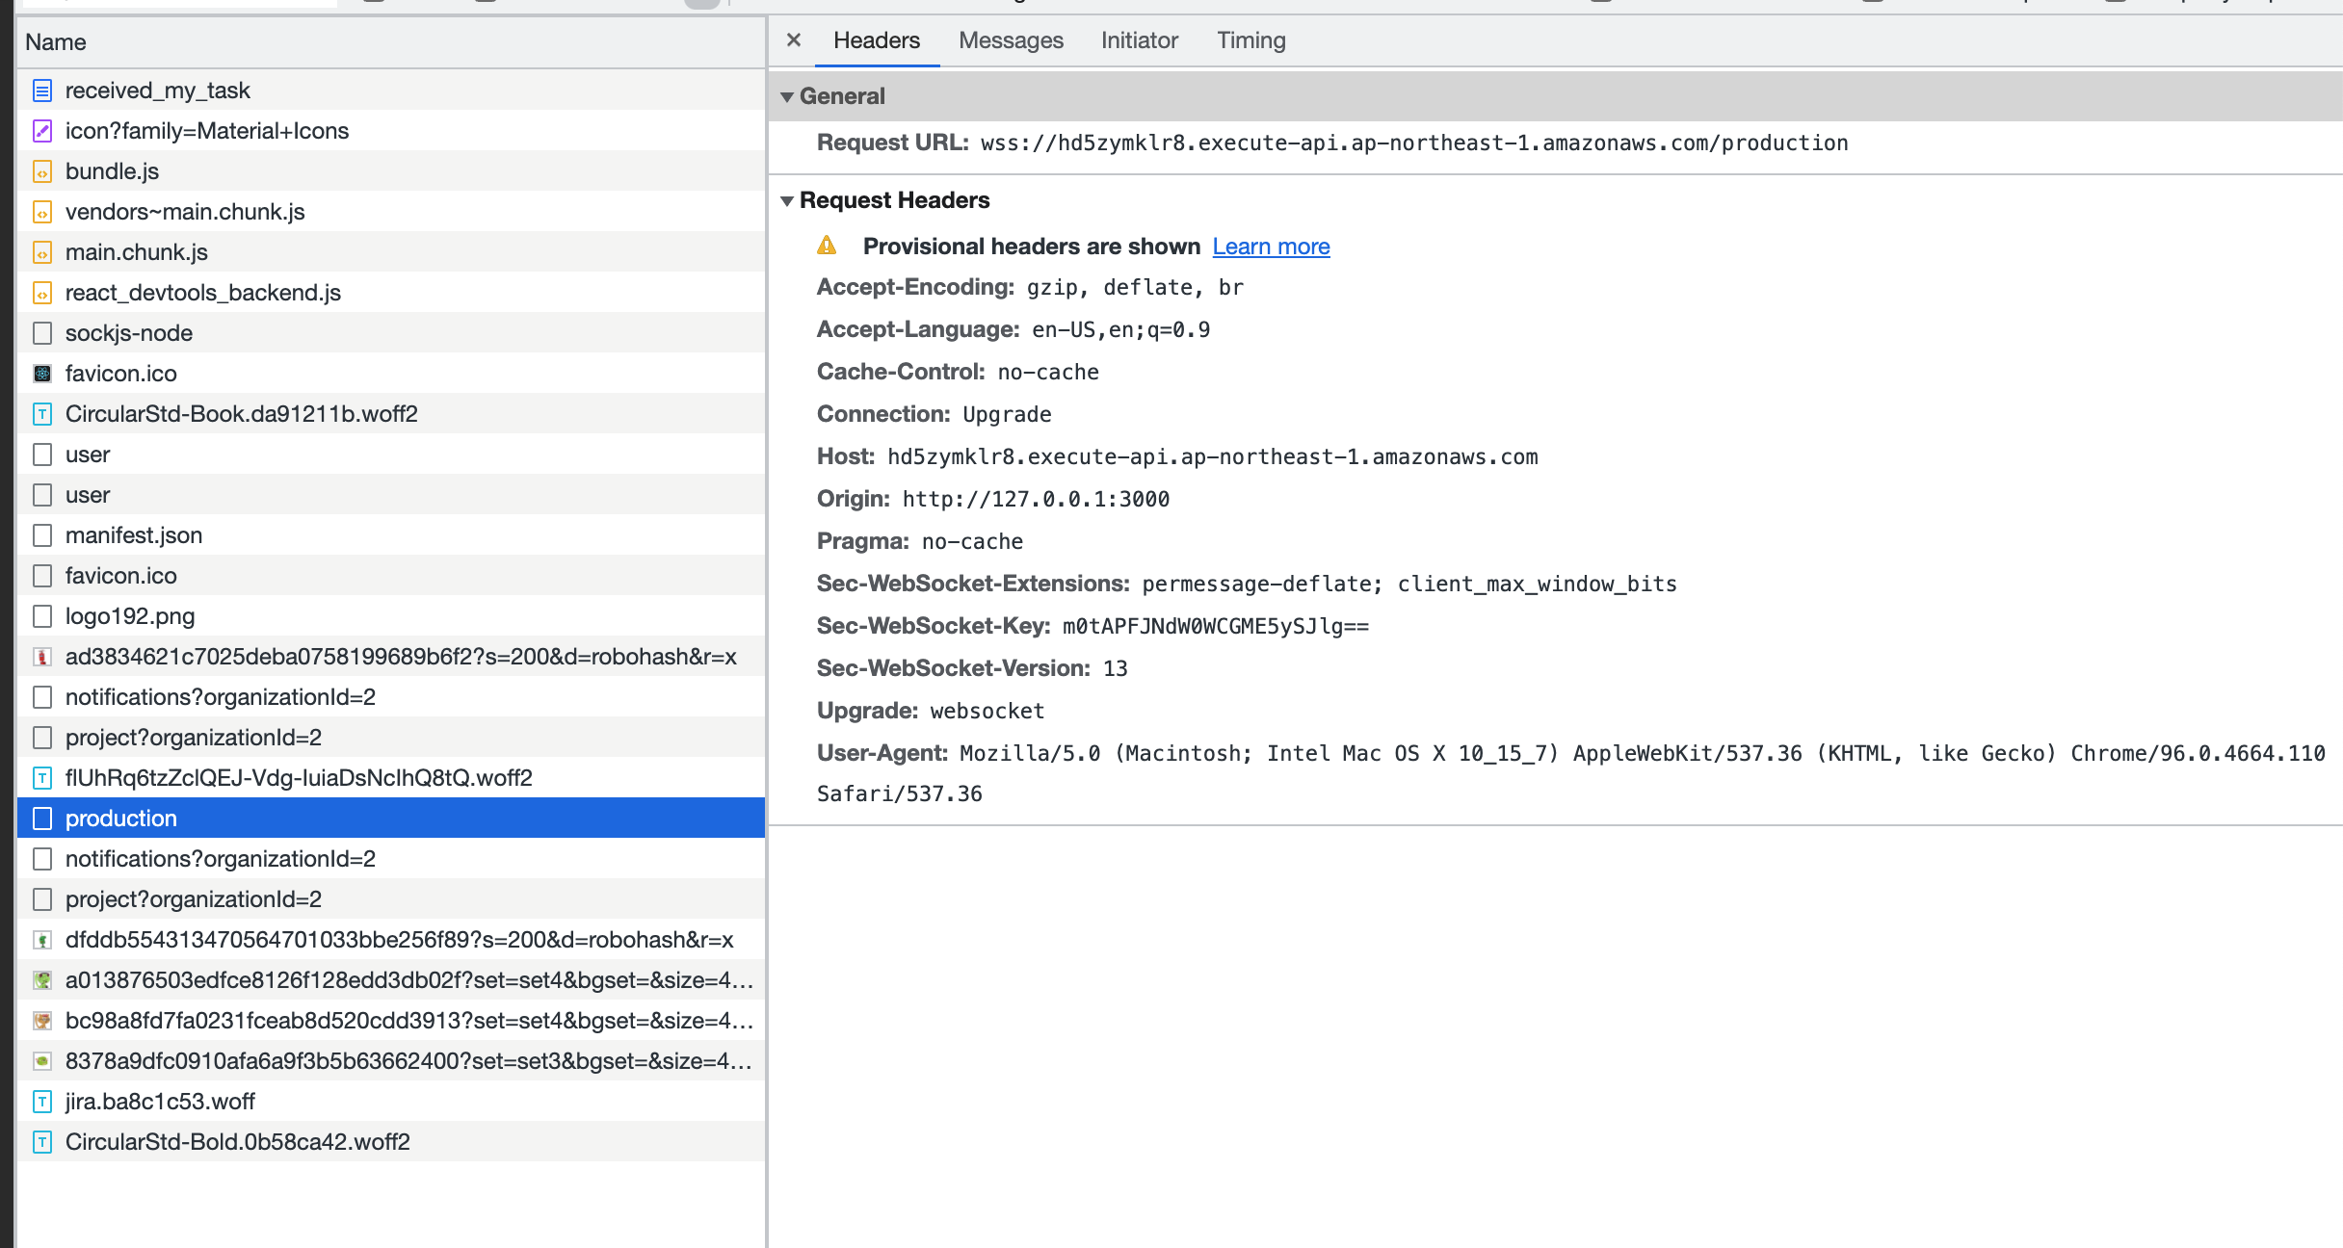Follow the Learn more link

1271,247
